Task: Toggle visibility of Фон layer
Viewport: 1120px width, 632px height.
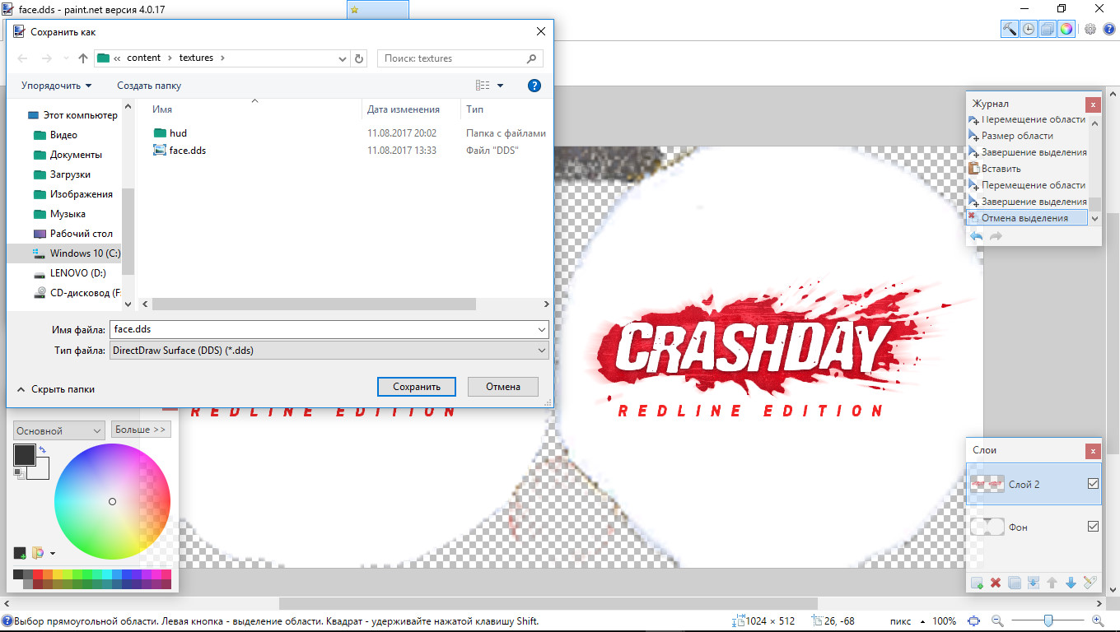Action: tap(1093, 527)
